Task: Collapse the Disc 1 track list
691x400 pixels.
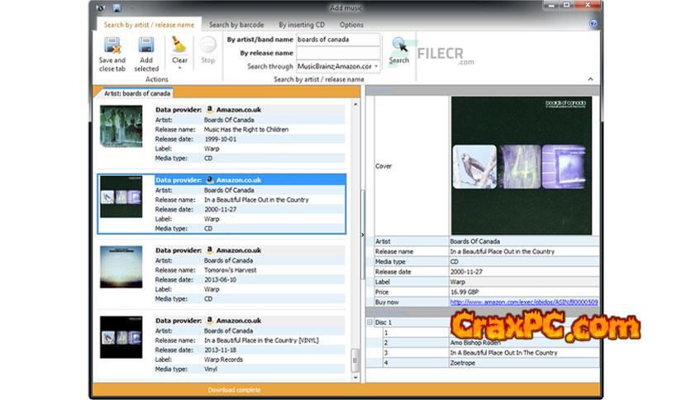Action: click(369, 322)
